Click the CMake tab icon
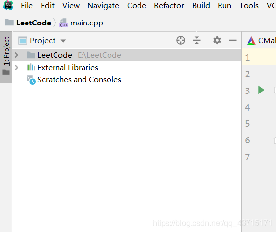Image resolution: width=276 pixels, height=232 pixels. (251, 41)
